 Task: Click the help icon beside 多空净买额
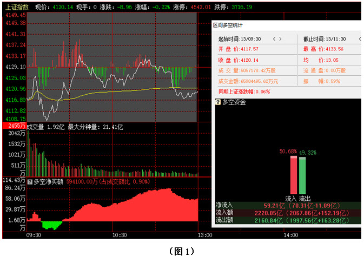(x=30, y=181)
